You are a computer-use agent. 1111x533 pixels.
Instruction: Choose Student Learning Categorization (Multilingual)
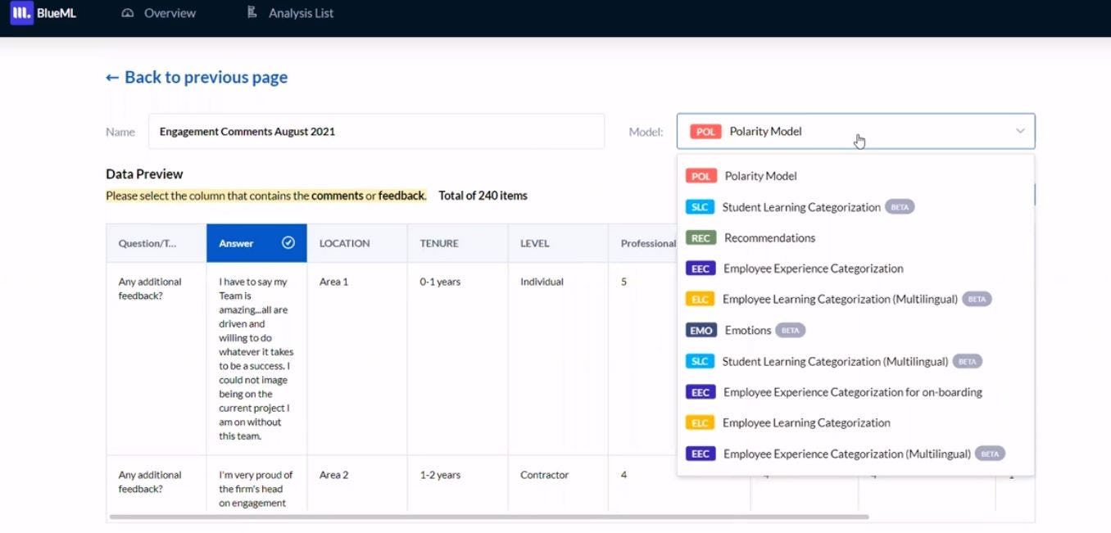click(855, 361)
